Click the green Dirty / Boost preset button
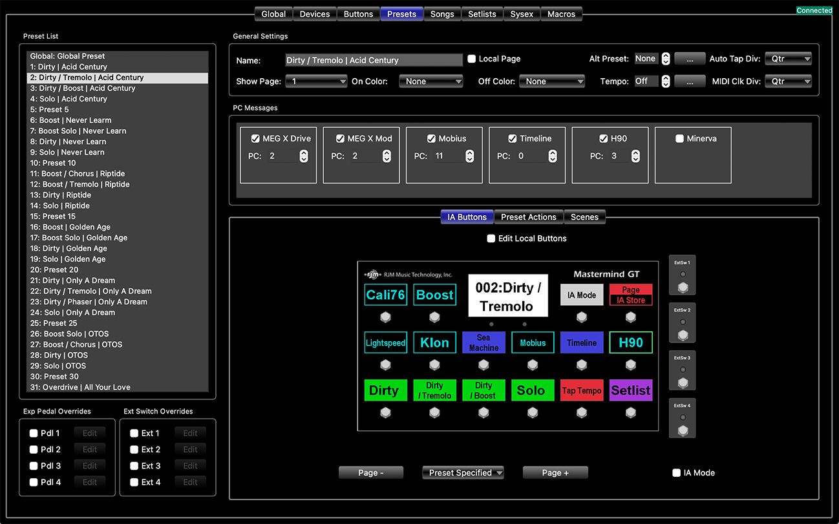Screen dimensions: 839x524 [483, 390]
